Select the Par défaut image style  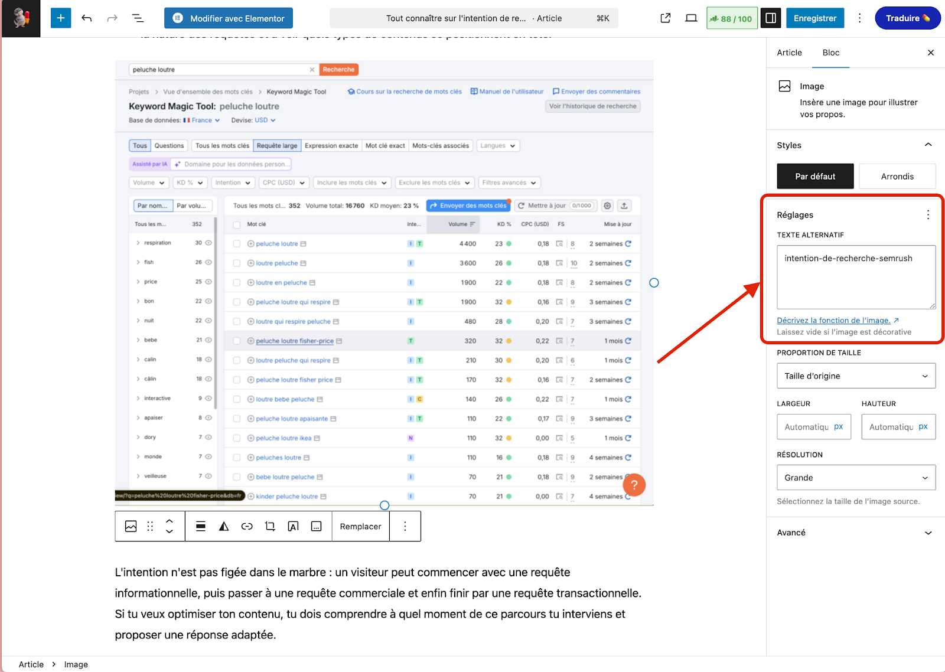(815, 177)
